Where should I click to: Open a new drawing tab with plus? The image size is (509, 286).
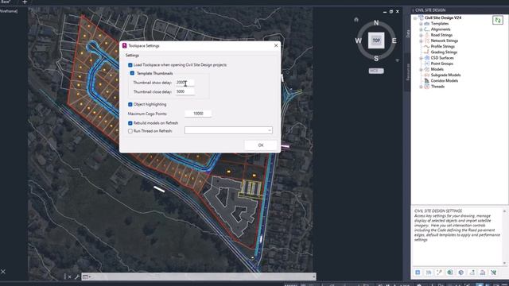(25, 2)
